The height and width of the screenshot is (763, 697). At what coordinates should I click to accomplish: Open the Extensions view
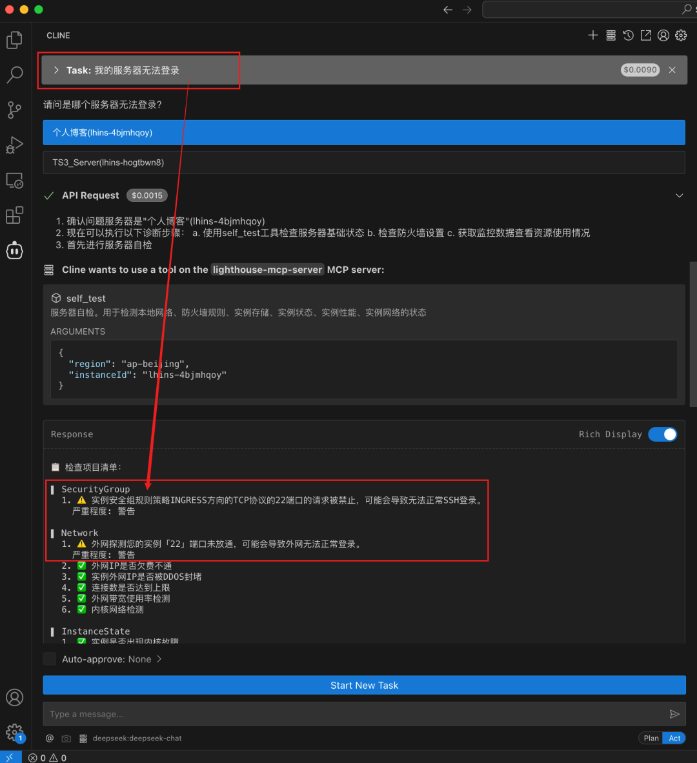(15, 215)
